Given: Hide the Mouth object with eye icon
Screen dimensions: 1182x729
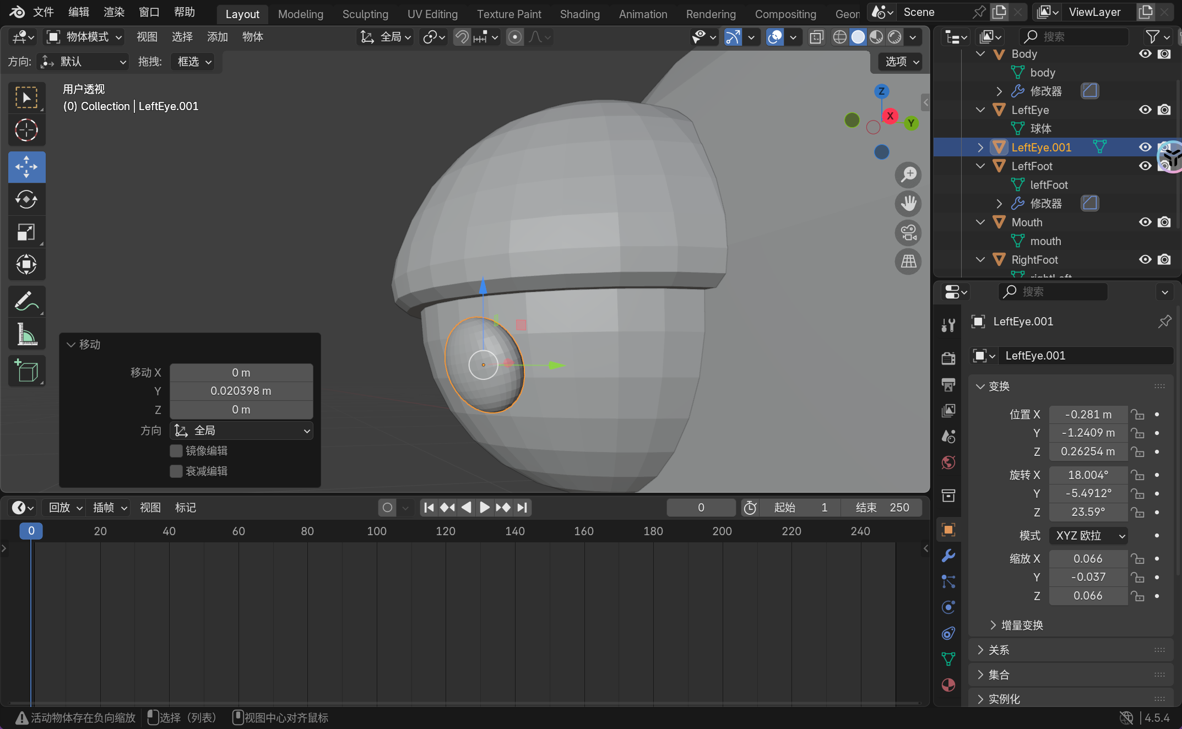Looking at the screenshot, I should [1145, 222].
